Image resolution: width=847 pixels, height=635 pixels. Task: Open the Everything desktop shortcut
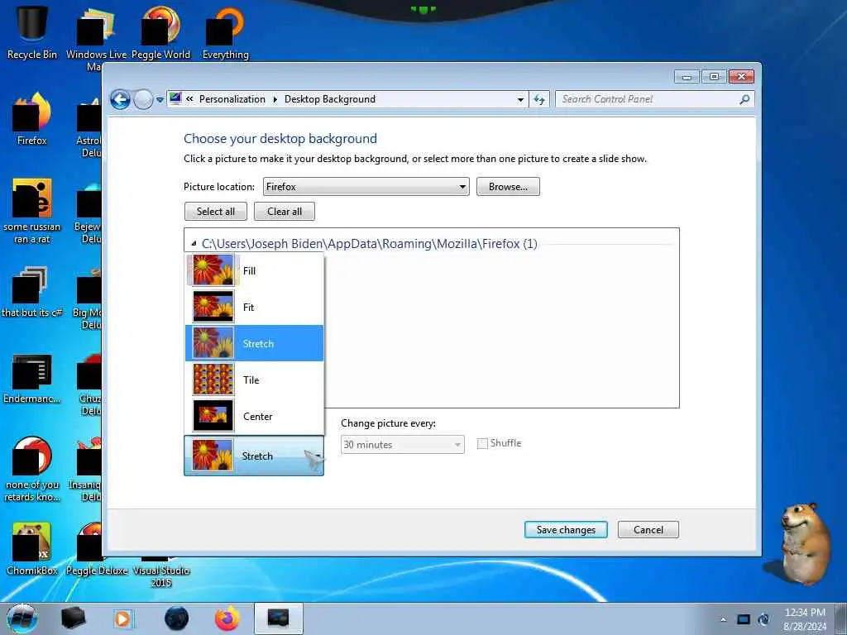(x=225, y=32)
